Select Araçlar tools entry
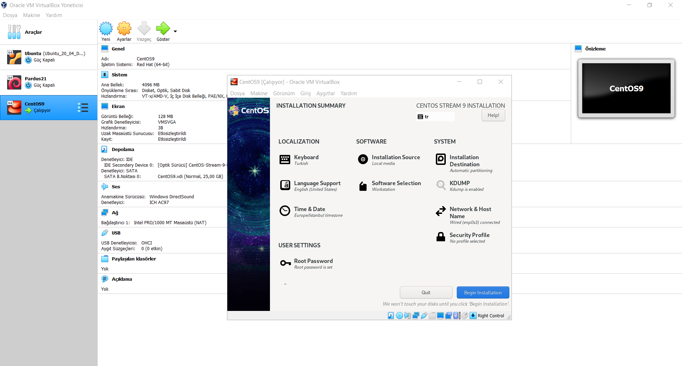This screenshot has height=366, width=682. 49,32
